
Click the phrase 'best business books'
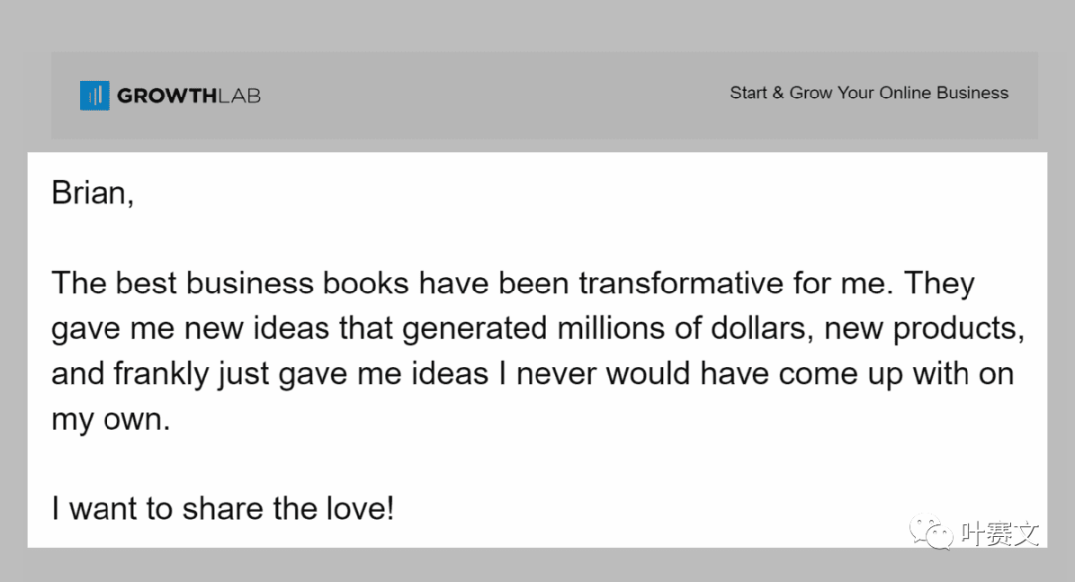coord(262,284)
